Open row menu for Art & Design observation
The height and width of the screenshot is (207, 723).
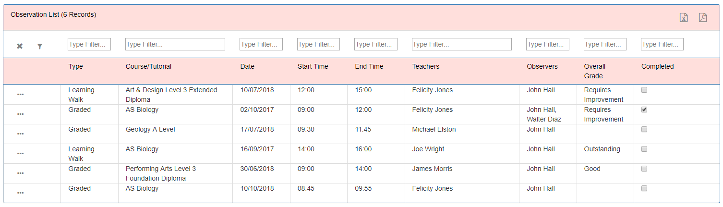pyautogui.click(x=20, y=95)
